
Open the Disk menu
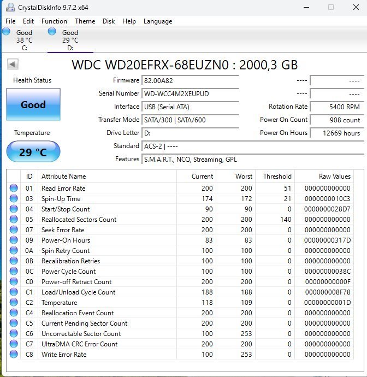109,21
